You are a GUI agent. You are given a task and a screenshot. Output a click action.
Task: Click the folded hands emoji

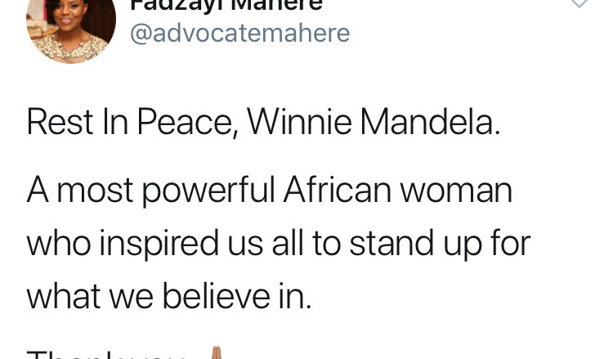(216, 353)
